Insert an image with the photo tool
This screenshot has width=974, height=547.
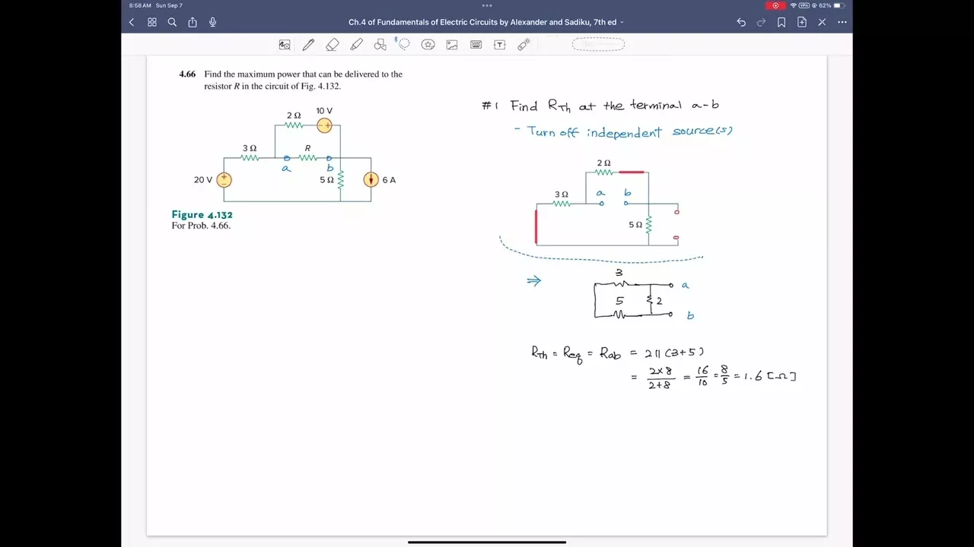[x=452, y=45]
